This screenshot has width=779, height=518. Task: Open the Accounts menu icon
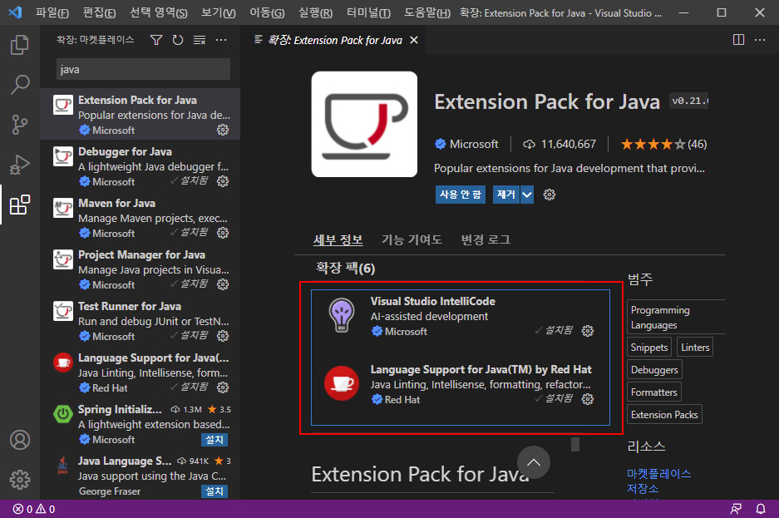click(20, 440)
